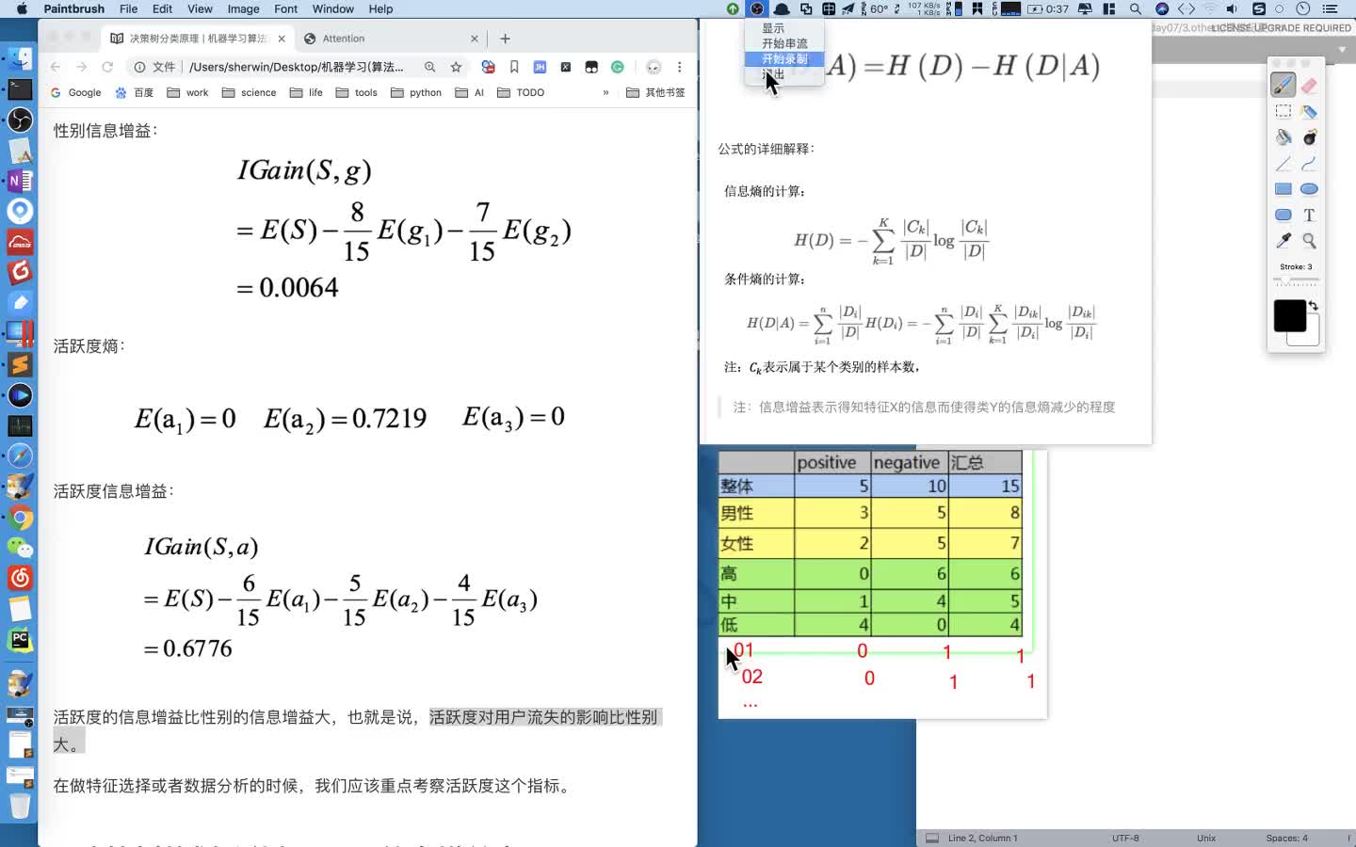Screen dimensions: 1356x847
Task: Expand the AI bookmarks folder
Action: click(469, 92)
